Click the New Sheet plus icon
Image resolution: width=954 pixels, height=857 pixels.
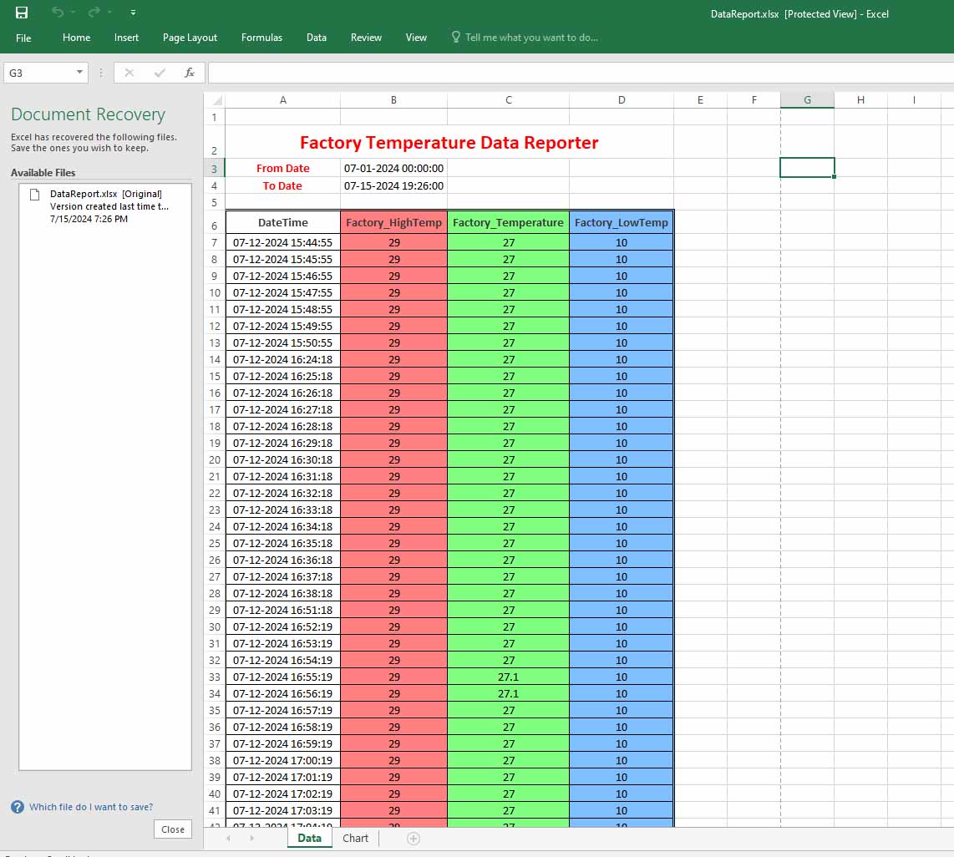413,839
